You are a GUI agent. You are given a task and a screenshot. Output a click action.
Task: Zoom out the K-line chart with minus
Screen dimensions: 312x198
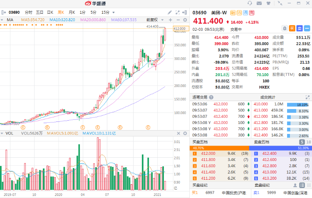click(x=177, y=20)
